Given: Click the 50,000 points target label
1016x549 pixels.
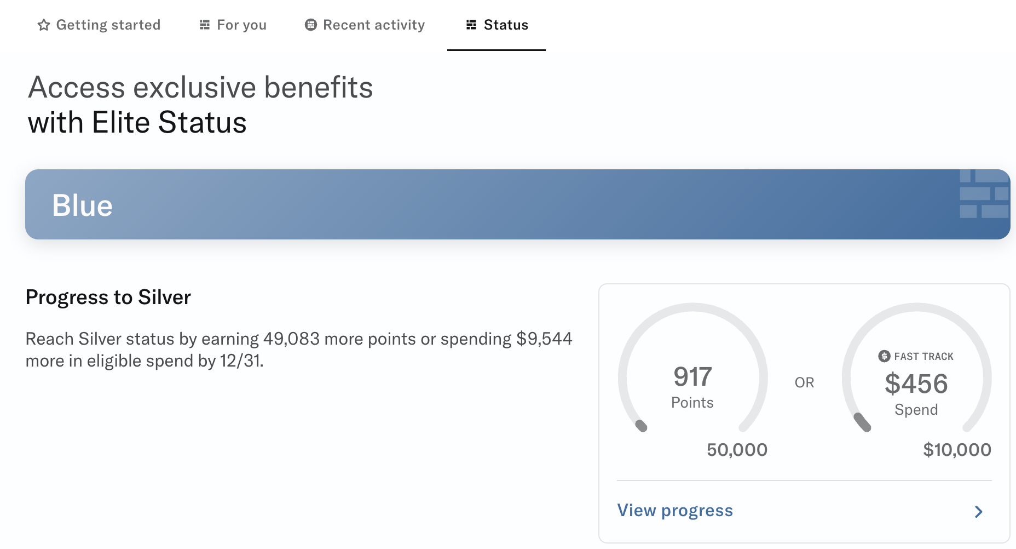Looking at the screenshot, I should [x=737, y=449].
